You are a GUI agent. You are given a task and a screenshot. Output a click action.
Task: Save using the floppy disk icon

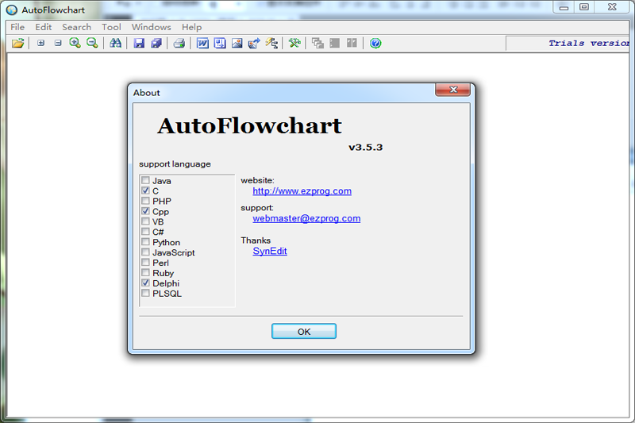point(139,43)
